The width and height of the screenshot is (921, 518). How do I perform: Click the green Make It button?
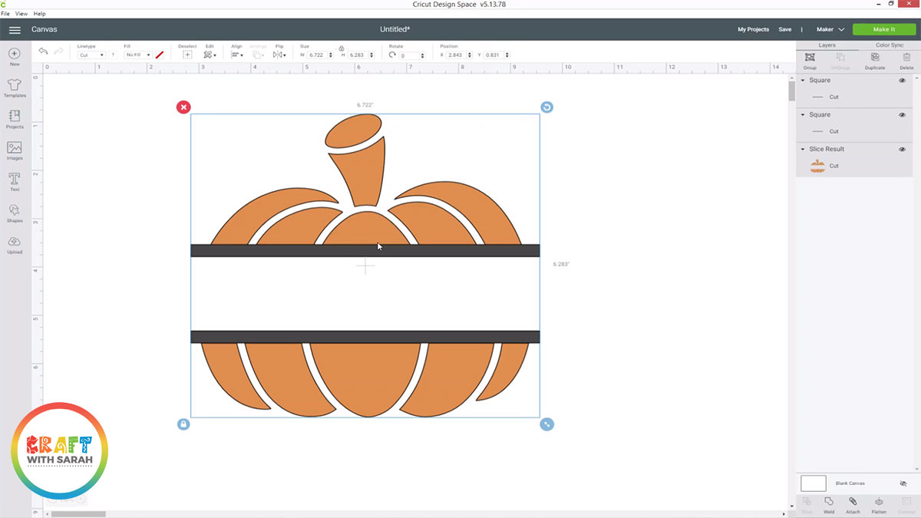pyautogui.click(x=883, y=29)
